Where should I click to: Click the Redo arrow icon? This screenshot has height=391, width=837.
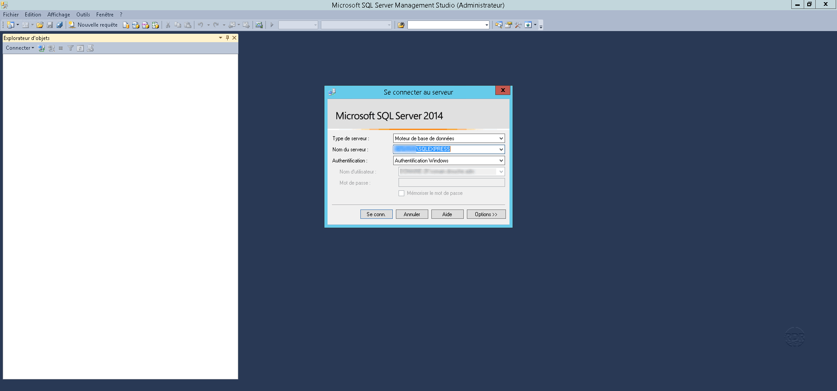(216, 25)
